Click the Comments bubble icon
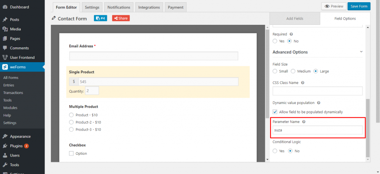This screenshot has height=174, width=380. pos(5,48)
